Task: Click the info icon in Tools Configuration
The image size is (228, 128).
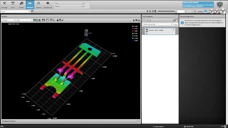Action: (x=182, y=23)
